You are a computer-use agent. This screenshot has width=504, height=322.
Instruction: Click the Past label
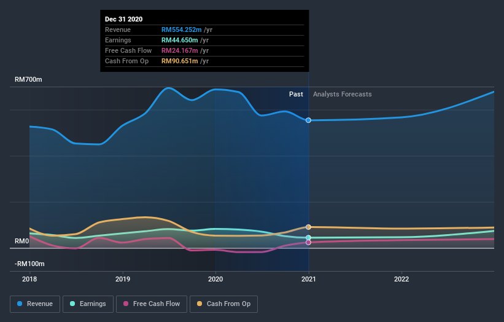tap(296, 94)
